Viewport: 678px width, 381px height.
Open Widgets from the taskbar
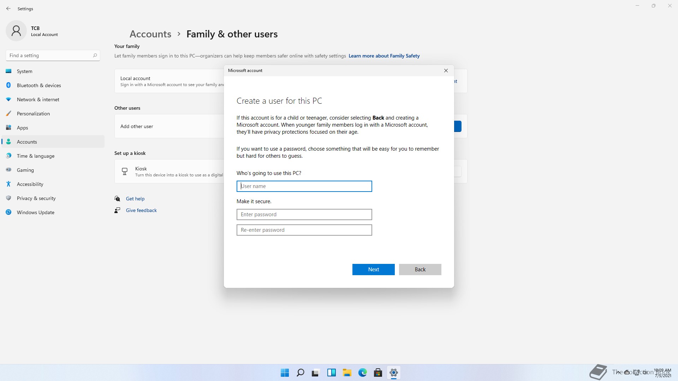[332, 373]
